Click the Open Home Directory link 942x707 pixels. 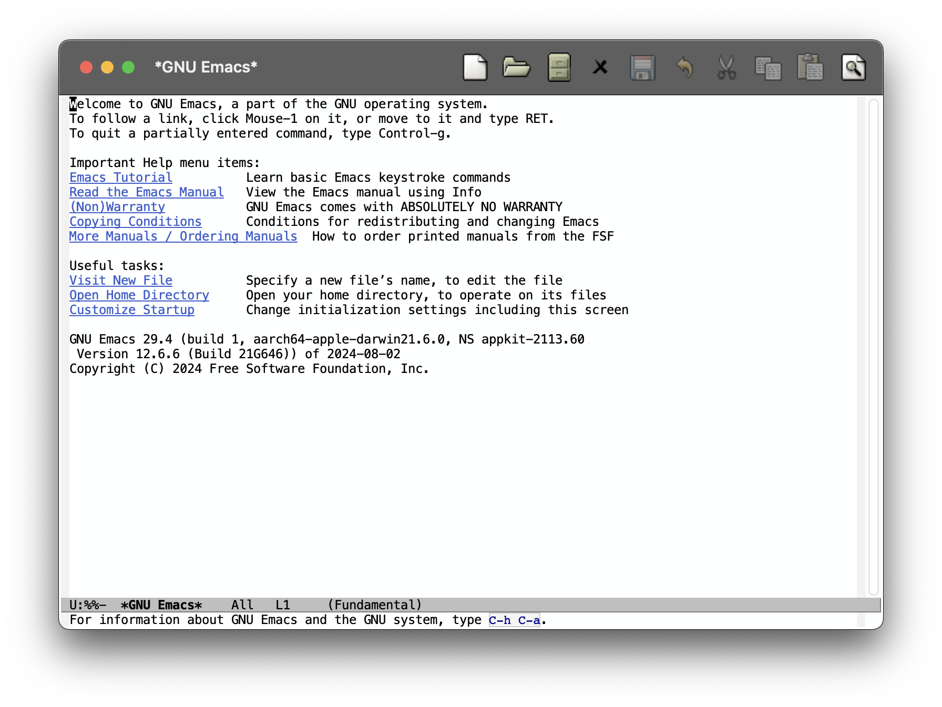139,295
